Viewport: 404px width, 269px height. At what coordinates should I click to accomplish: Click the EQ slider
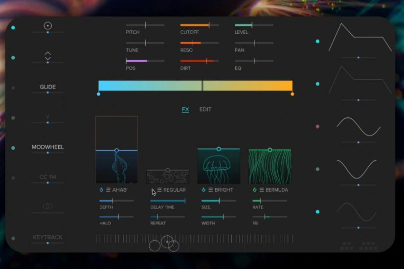click(254, 61)
